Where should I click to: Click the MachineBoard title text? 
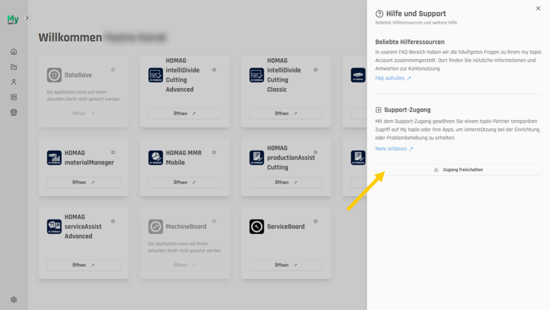[186, 226]
